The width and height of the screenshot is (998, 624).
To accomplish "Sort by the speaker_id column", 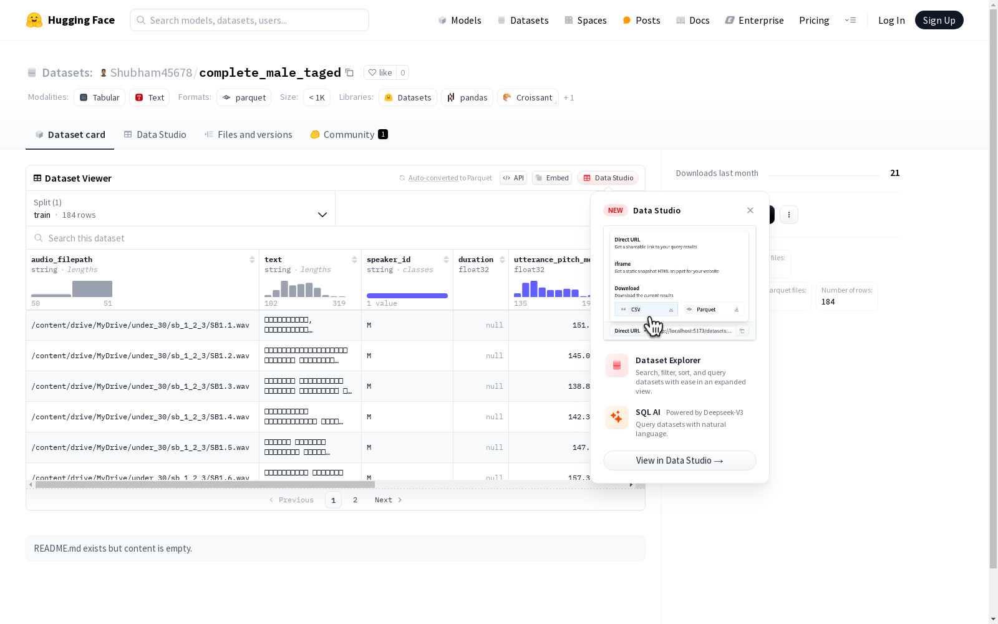I will pyautogui.click(x=446, y=260).
